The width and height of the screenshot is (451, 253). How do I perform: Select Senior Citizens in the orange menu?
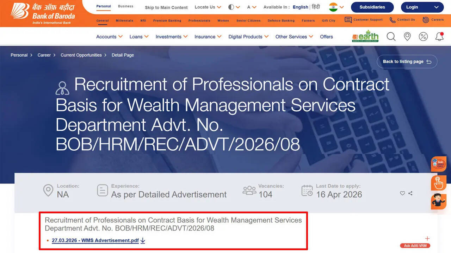tap(248, 20)
